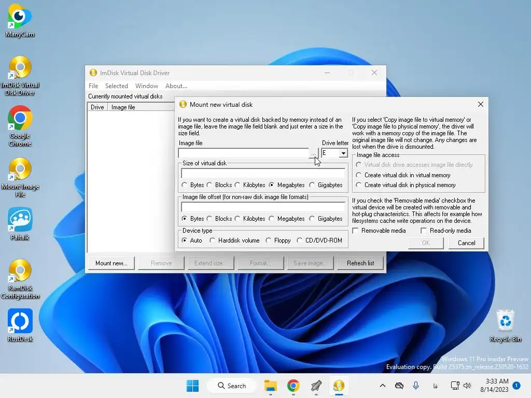
Task: Select Create virtual disk in physical memory
Action: 406,185
